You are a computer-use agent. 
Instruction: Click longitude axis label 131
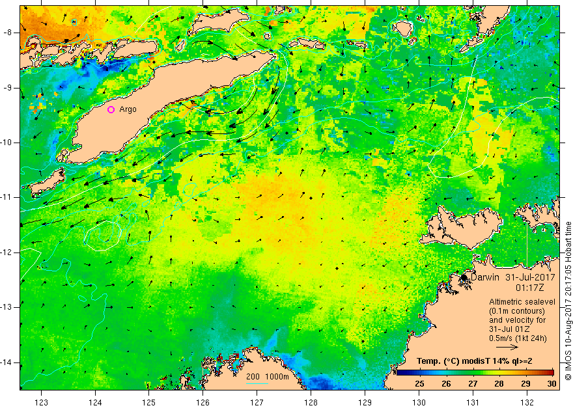pyautogui.click(x=473, y=402)
